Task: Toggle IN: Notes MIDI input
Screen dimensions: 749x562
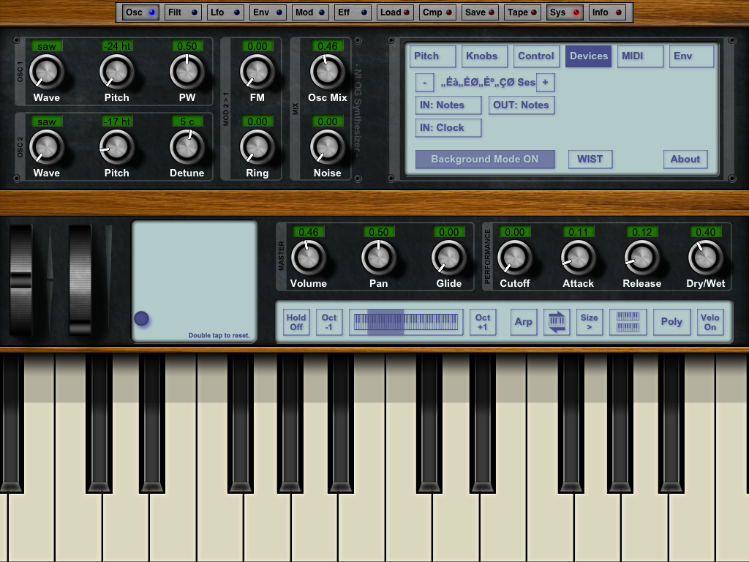Action: (x=448, y=105)
